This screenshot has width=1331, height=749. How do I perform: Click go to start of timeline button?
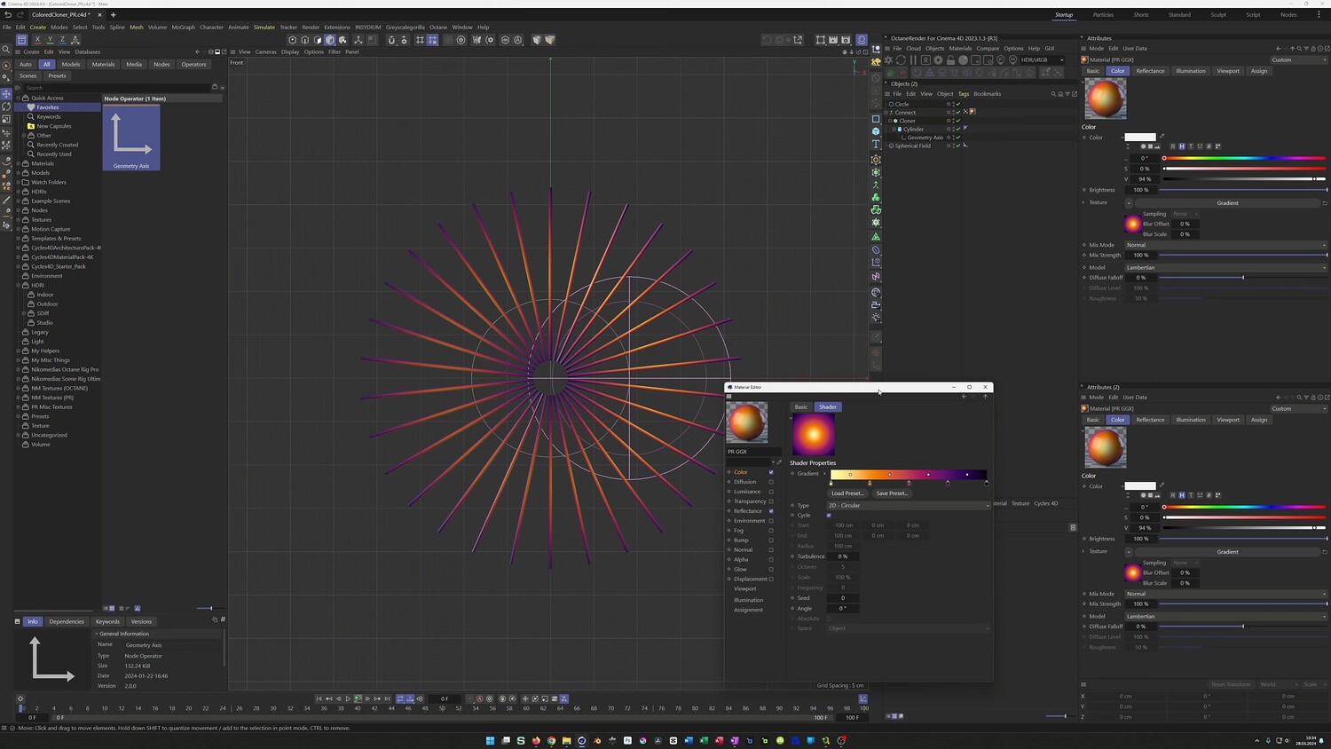pos(319,699)
